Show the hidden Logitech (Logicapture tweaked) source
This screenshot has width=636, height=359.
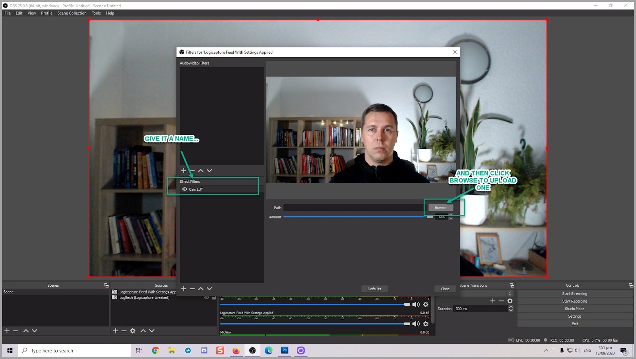point(206,297)
